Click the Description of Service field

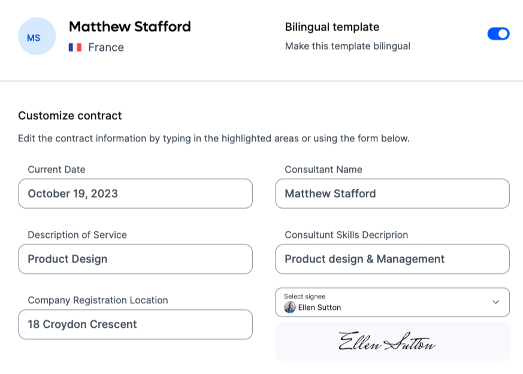(135, 259)
